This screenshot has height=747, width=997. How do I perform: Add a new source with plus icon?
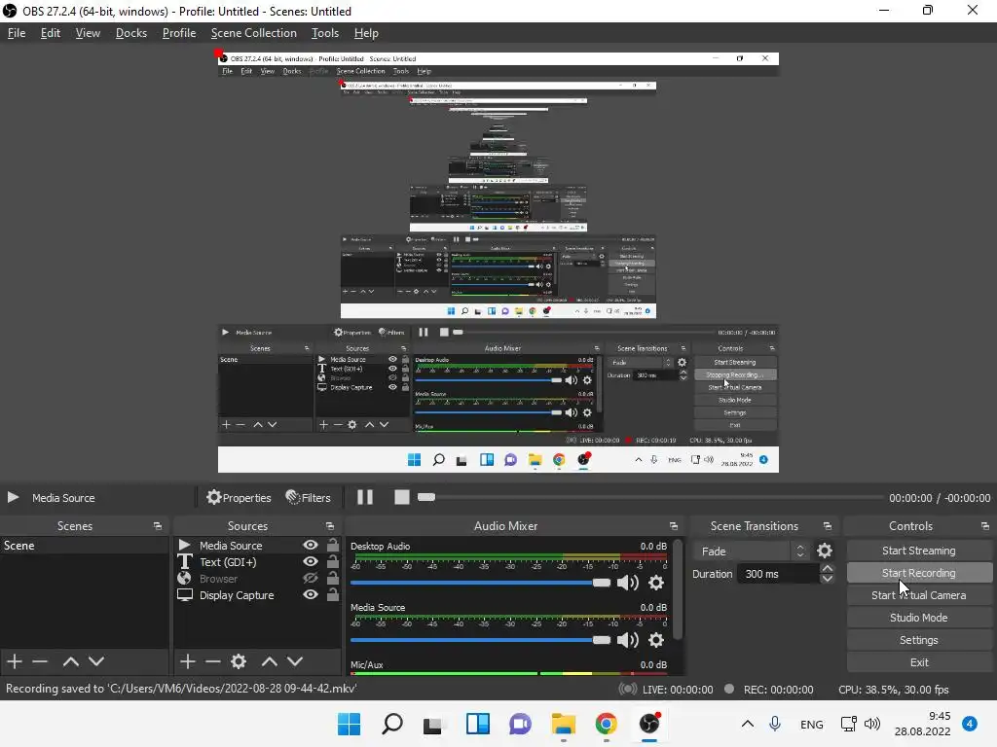[x=188, y=661]
